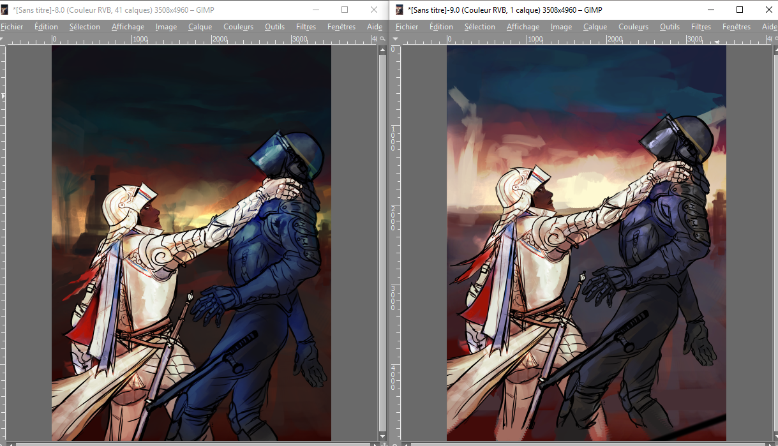778x446 pixels.
Task: Open the Fenêtres menu in the right window
Action: [x=737, y=27]
